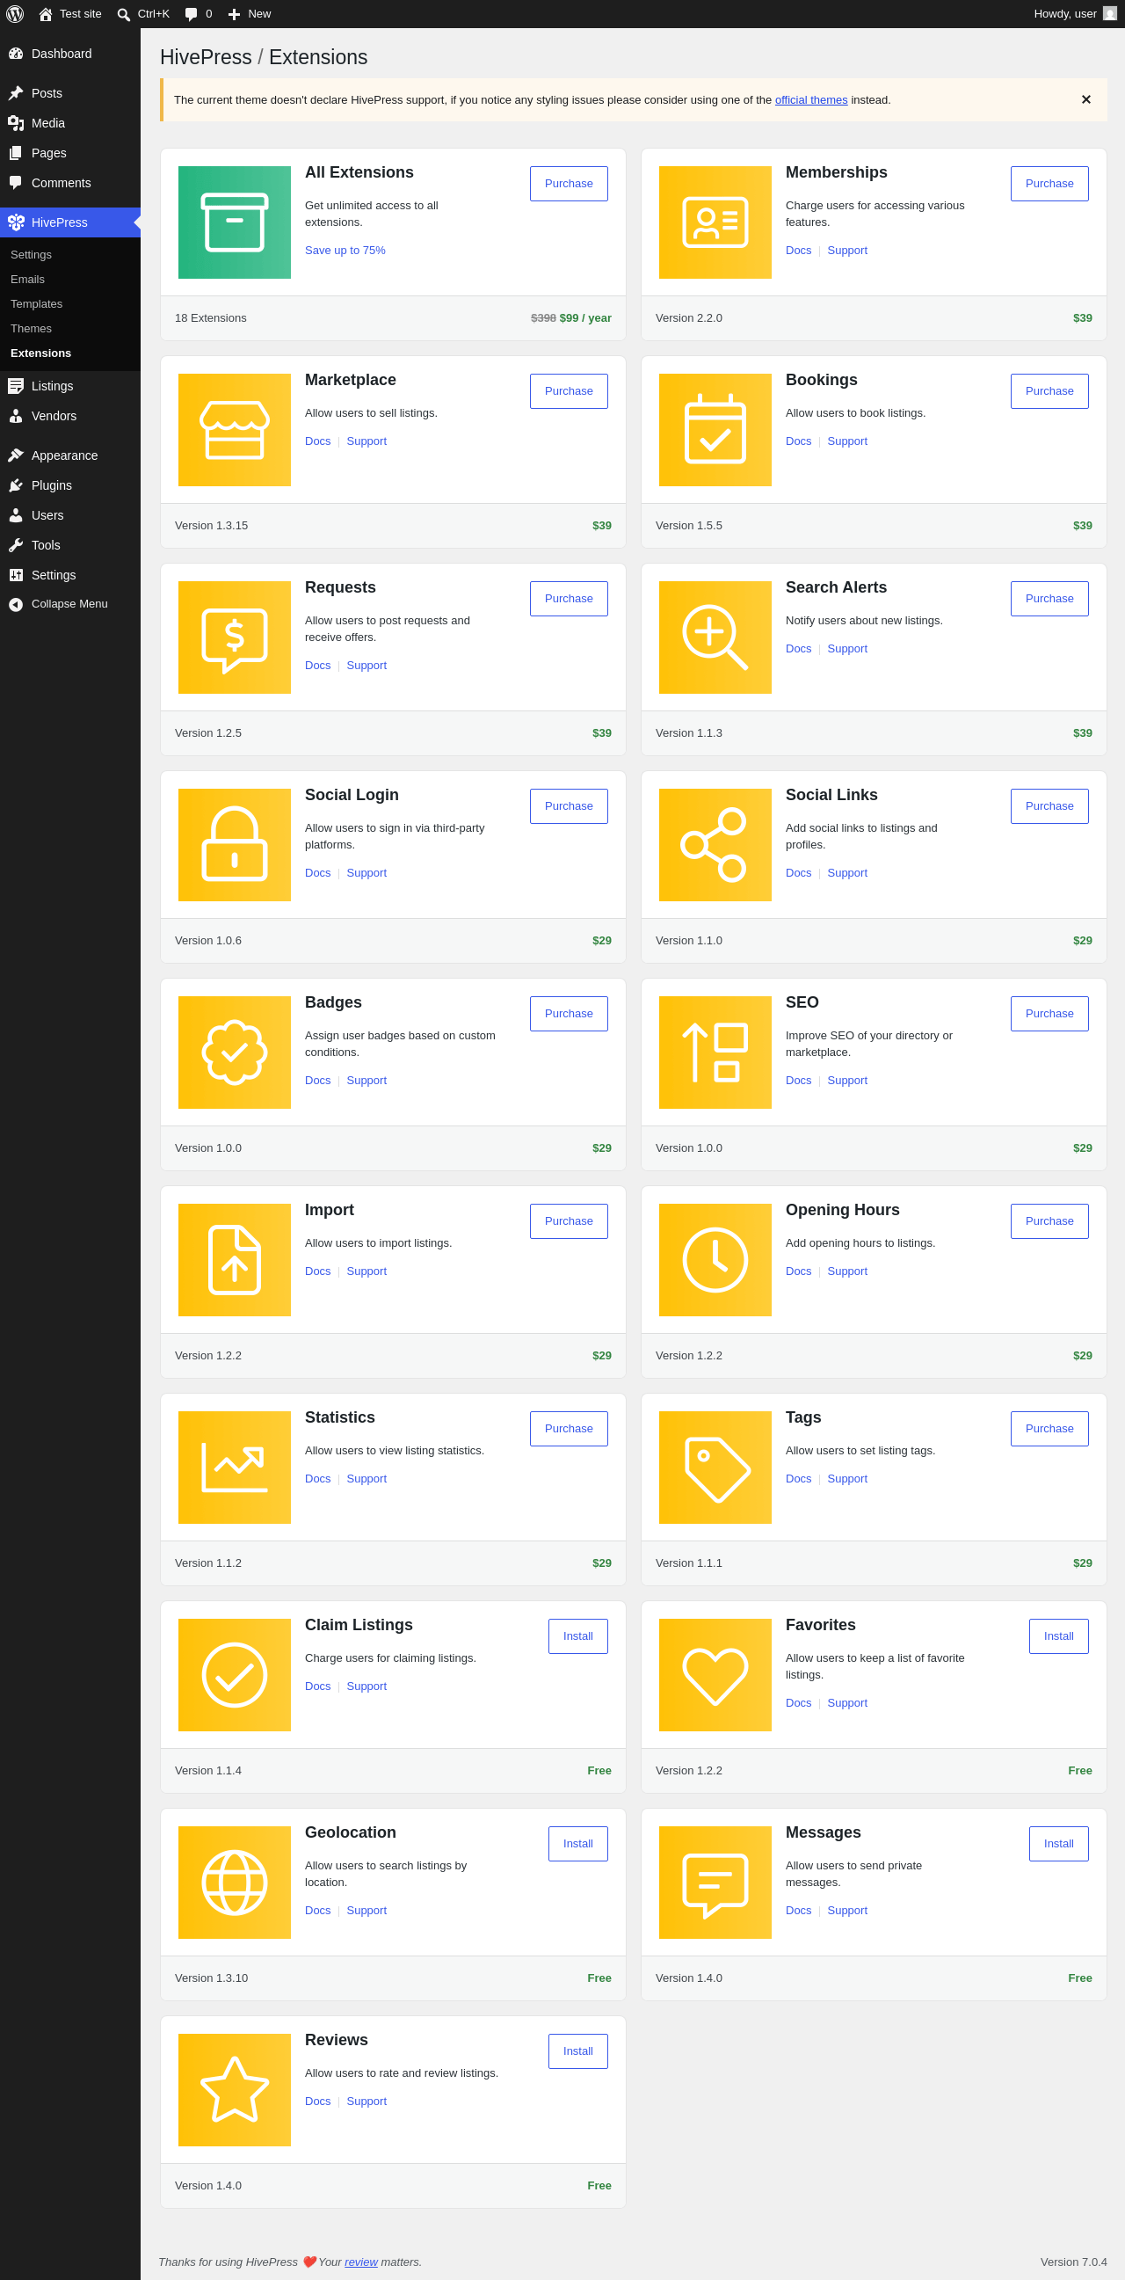Purchase the Search Alerts extension
Viewport: 1125px width, 2280px height.
[1049, 599]
